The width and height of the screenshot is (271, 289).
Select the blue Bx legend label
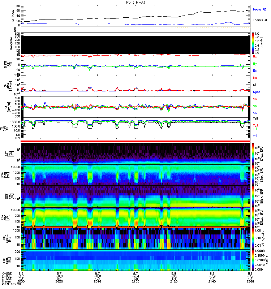pos(255,70)
